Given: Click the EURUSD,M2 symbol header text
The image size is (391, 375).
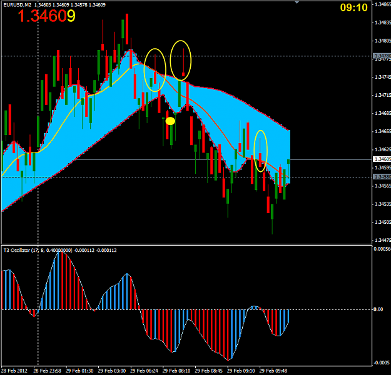Looking at the screenshot, I should tap(18, 5).
